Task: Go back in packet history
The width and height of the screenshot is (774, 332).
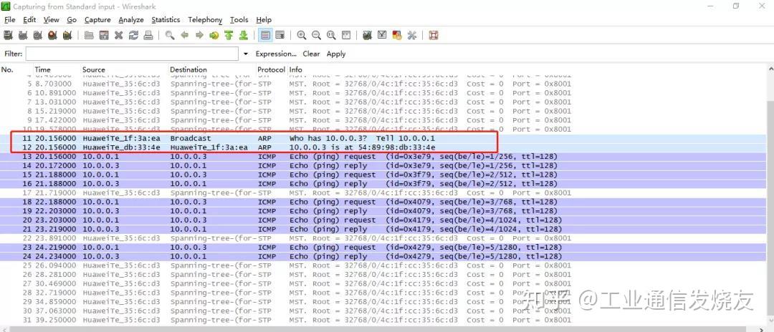Action: 185,36
